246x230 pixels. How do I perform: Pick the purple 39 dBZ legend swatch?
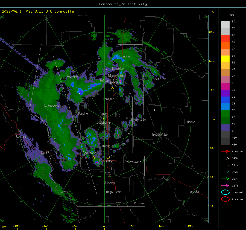point(225,93)
